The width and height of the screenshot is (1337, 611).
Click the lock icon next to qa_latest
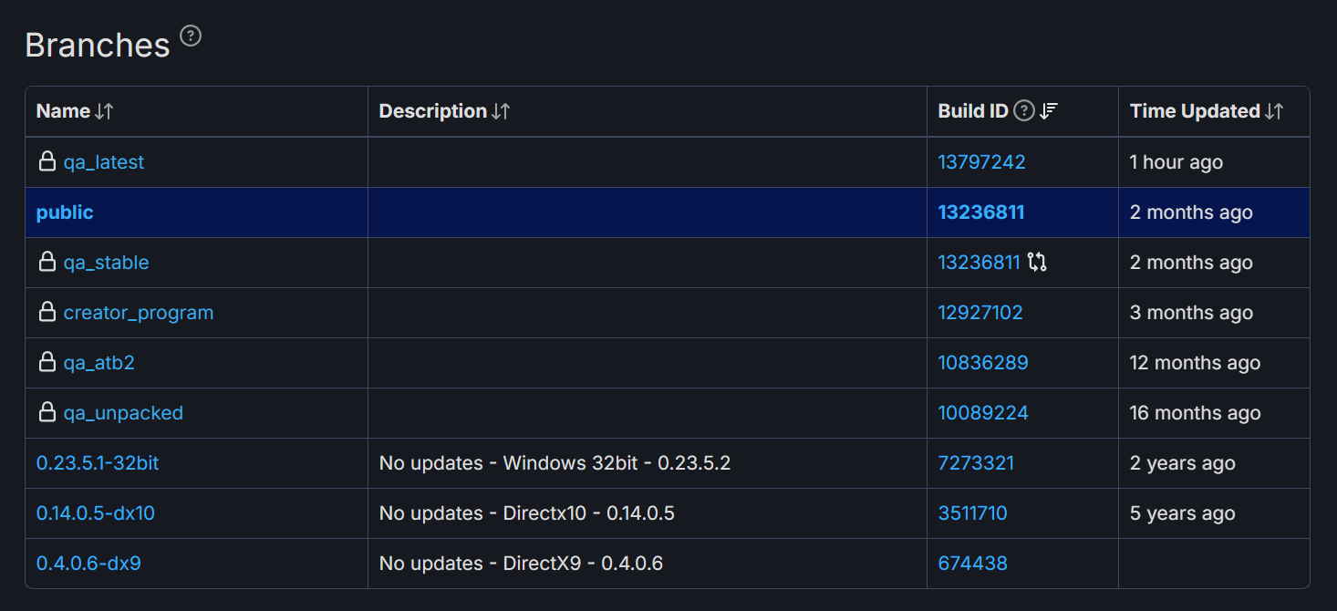point(47,162)
